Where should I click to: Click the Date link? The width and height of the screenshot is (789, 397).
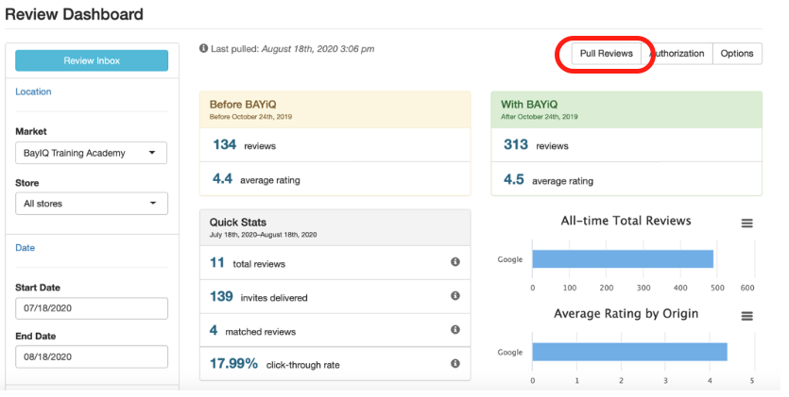click(x=26, y=248)
